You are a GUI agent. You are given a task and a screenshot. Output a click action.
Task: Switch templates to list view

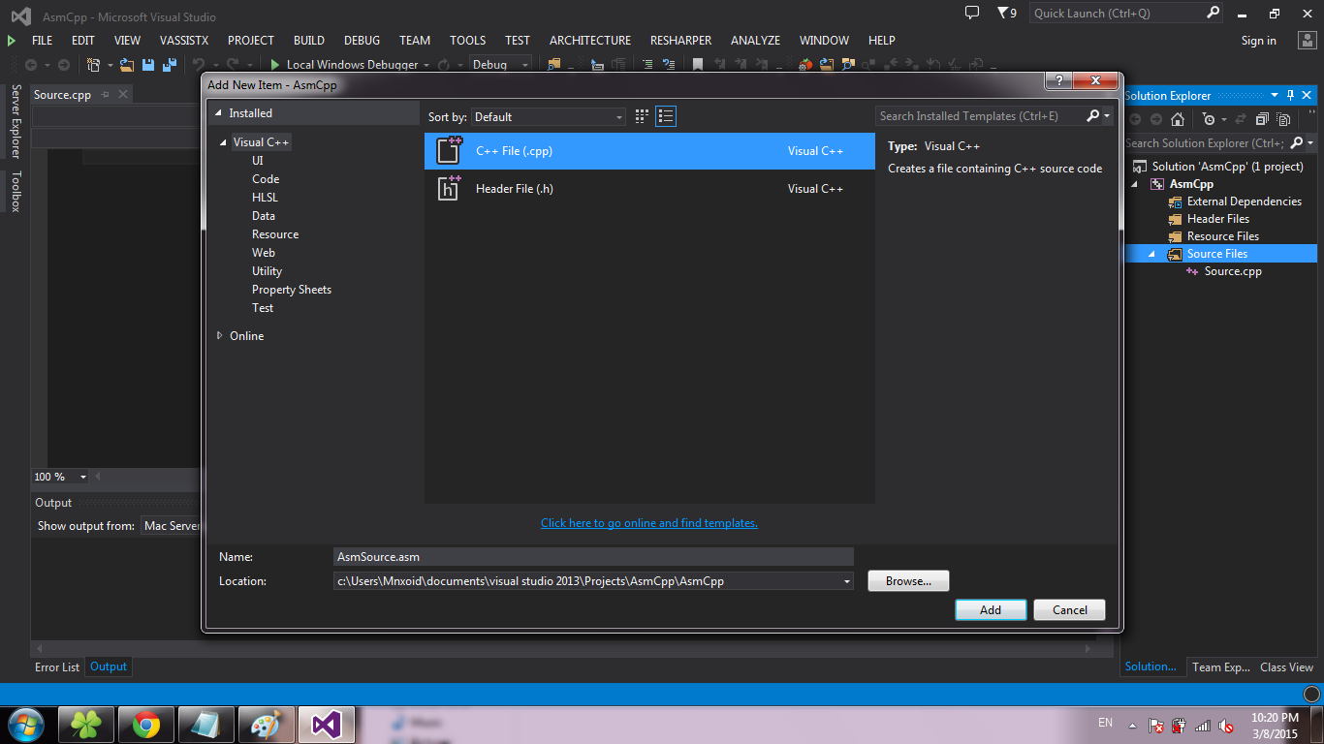(666, 116)
